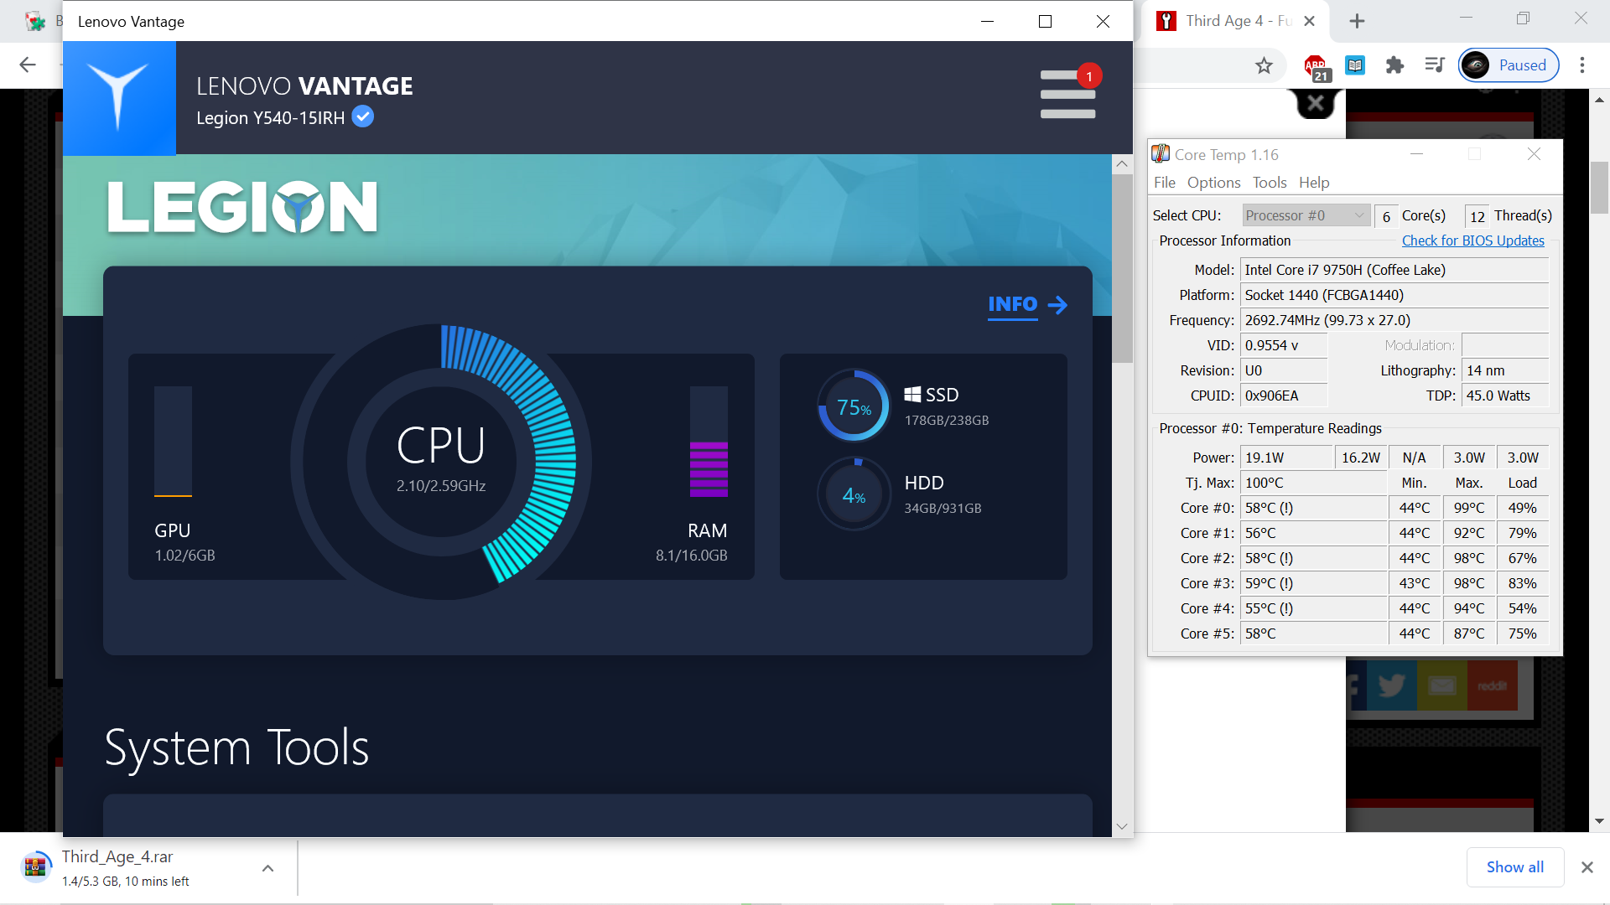The image size is (1610, 905).
Task: Open the Lenovo Vantage hamburger menu
Action: pos(1067,94)
